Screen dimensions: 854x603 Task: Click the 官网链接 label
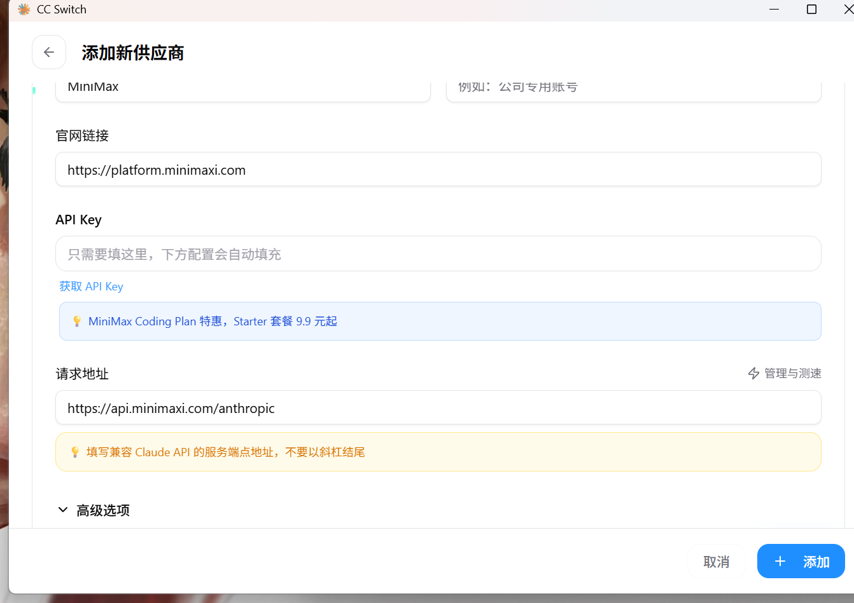82,135
